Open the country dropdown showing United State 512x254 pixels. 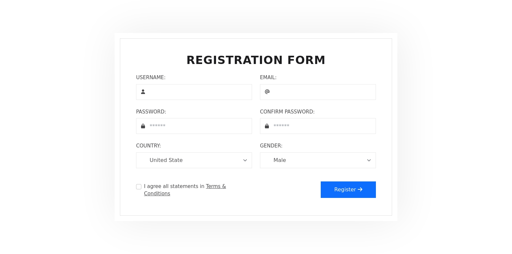pyautogui.click(x=194, y=160)
